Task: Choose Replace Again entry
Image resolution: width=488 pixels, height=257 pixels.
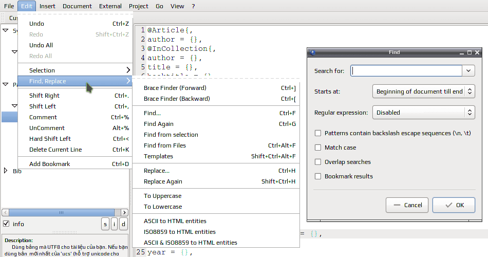Action: point(216,181)
